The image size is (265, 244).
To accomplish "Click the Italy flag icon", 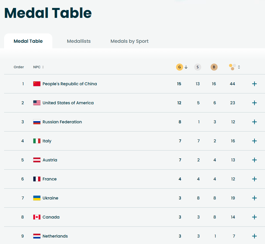I will point(37,141).
